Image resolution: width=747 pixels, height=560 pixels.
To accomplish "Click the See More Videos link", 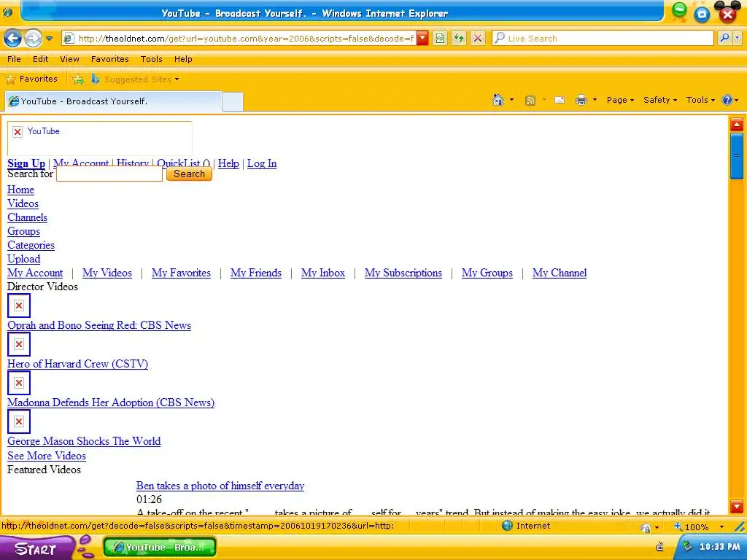I will [47, 456].
